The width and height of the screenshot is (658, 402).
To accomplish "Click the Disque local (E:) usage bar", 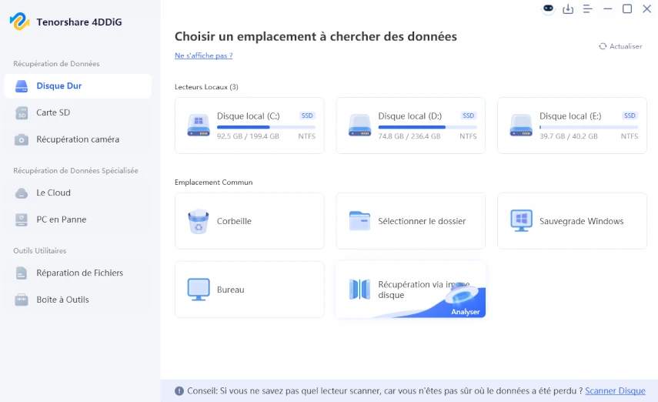I will [589, 127].
